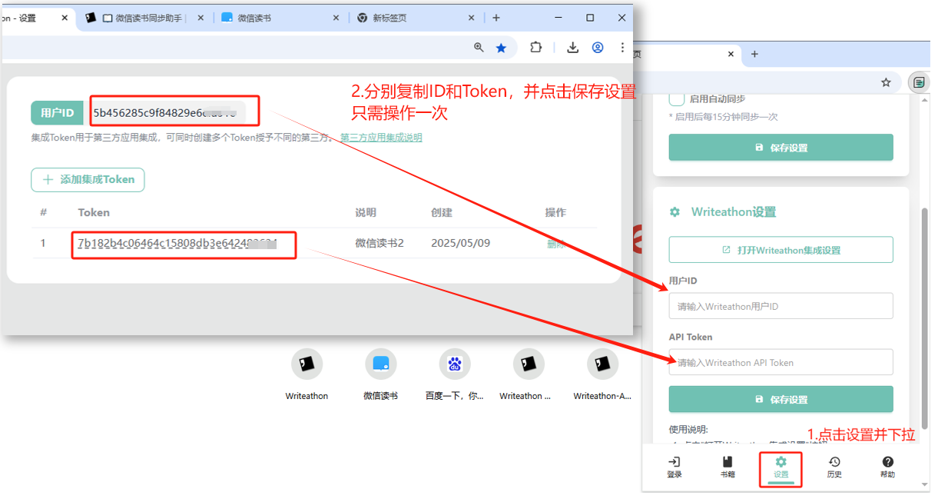The image size is (938, 499).
Task: Click 保存设置 above the Writeathon设置 section
Action: [781, 148]
